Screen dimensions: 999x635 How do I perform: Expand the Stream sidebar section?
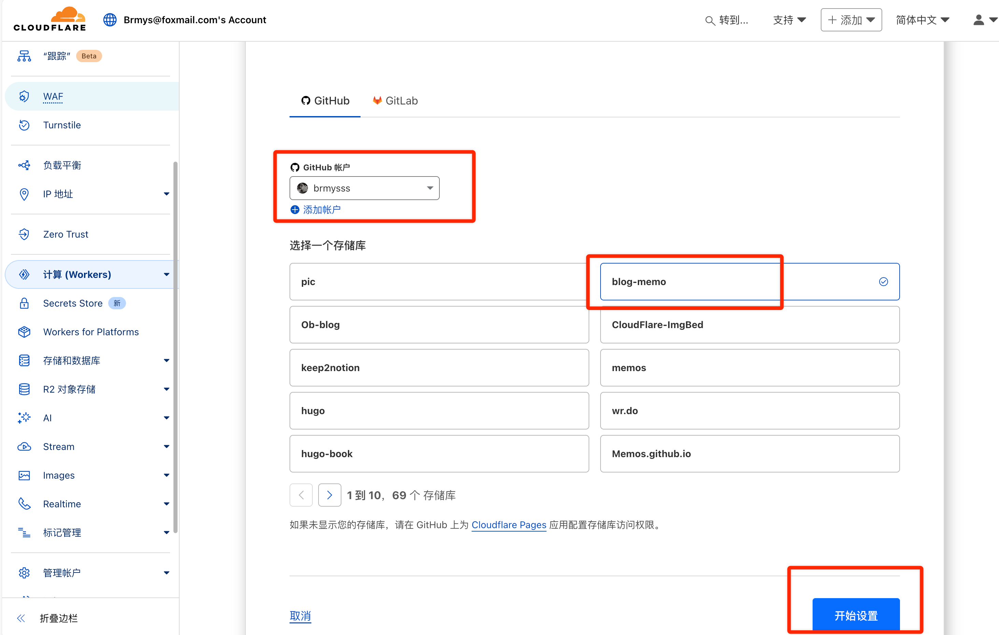pyautogui.click(x=166, y=446)
